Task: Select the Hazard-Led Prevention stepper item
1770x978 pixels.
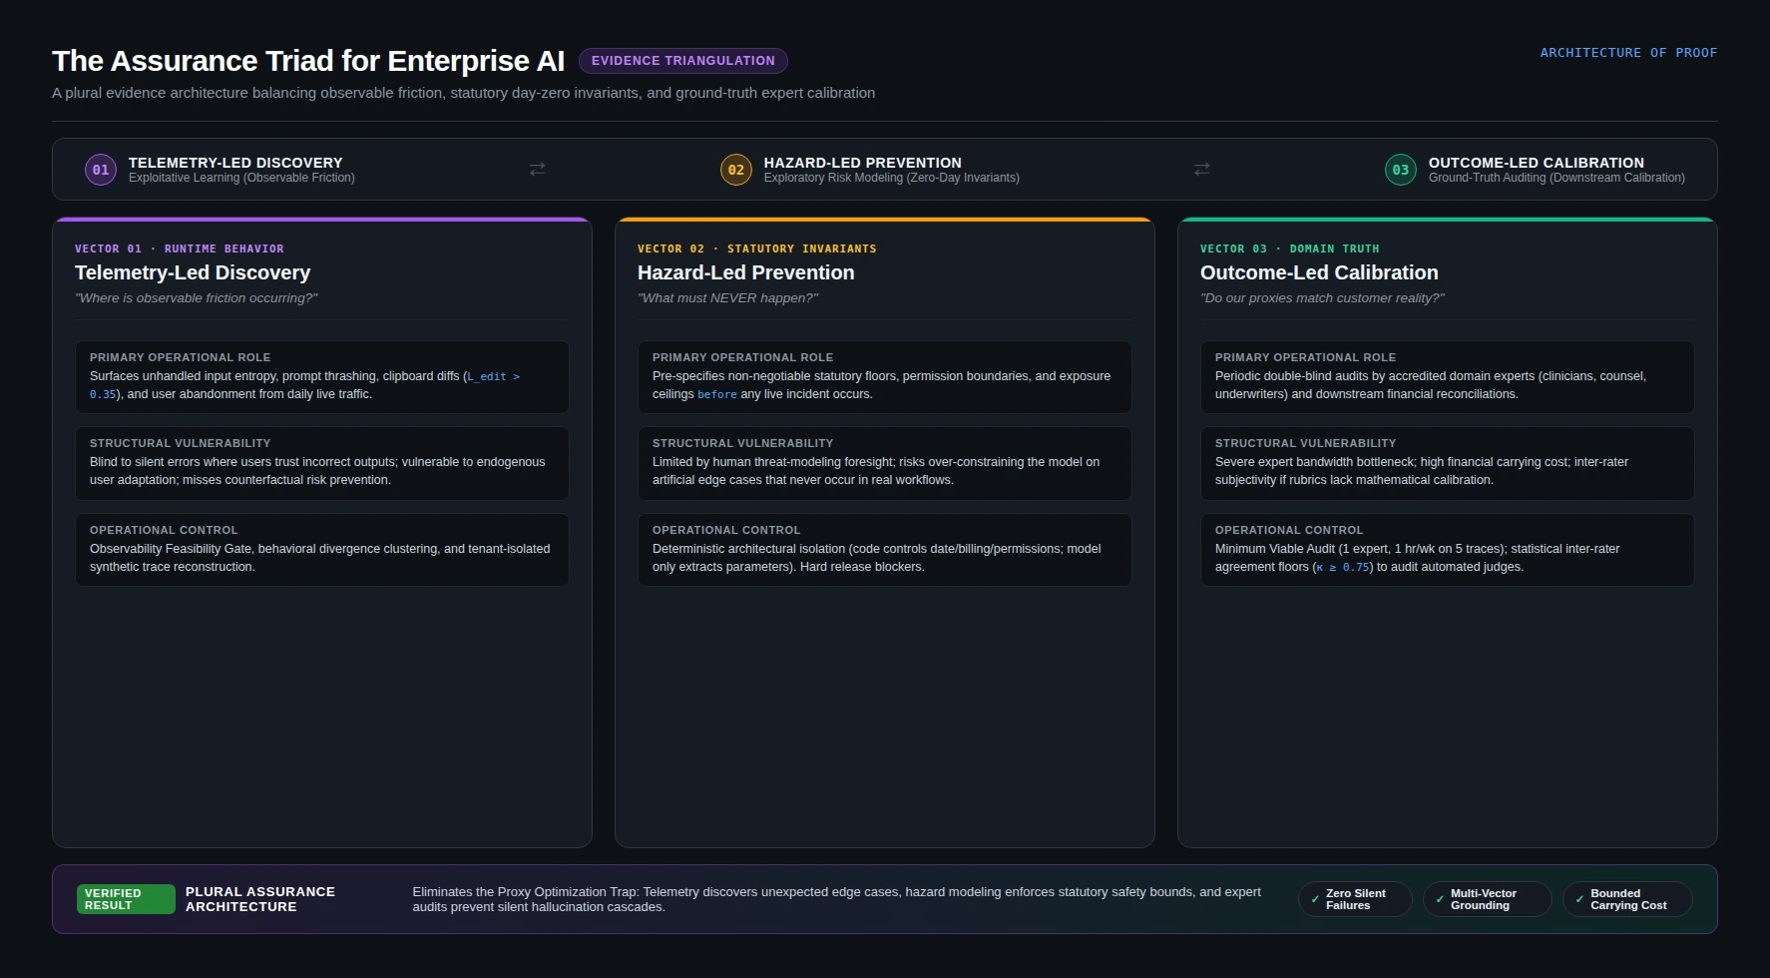Action: [870, 170]
